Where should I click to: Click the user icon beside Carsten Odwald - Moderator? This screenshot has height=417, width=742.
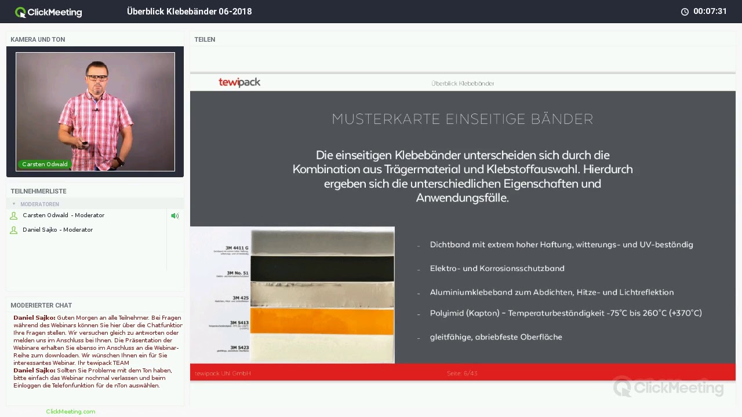pos(14,215)
